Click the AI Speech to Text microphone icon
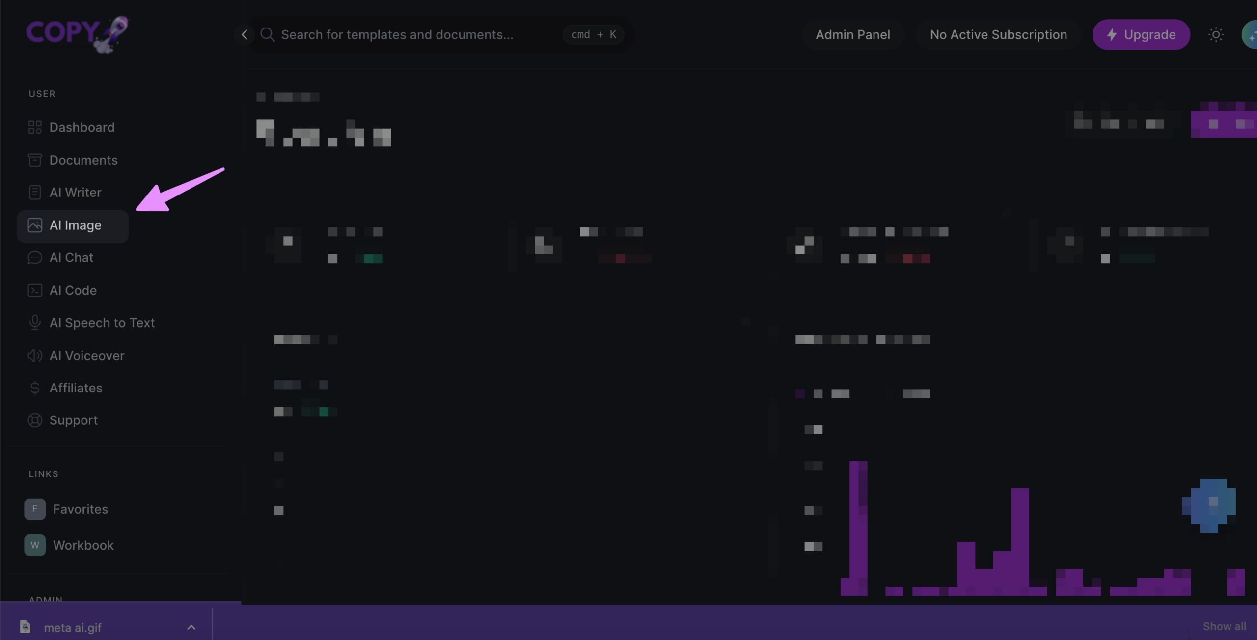Screen dimensions: 1257x640 click(34, 323)
